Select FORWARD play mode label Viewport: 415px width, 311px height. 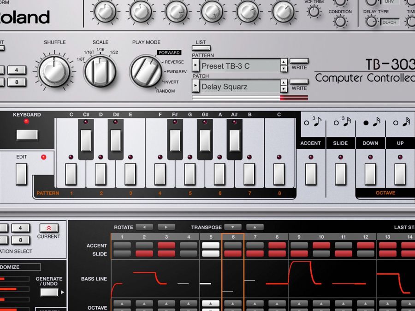[x=169, y=53]
